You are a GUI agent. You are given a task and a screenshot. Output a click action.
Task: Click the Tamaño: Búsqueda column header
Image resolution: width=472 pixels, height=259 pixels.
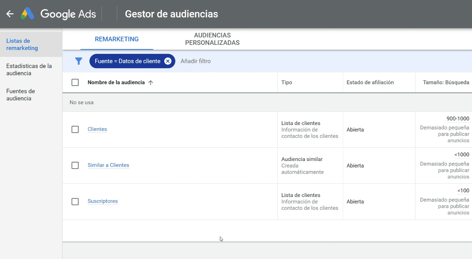pyautogui.click(x=446, y=83)
